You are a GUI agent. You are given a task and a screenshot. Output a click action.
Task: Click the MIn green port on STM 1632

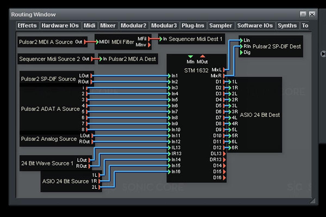[x=190, y=57]
